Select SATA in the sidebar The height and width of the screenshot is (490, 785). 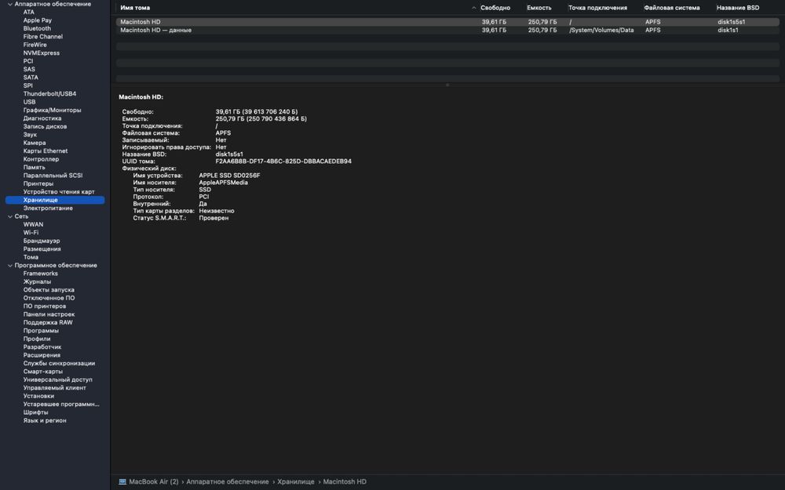click(31, 78)
